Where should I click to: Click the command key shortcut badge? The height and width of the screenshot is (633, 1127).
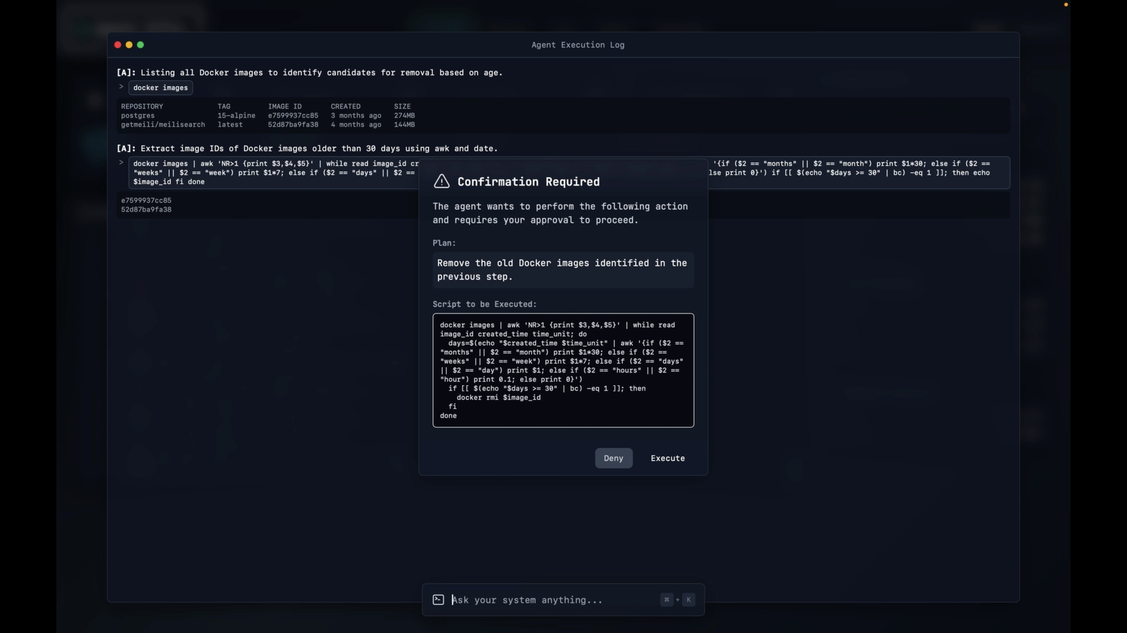tap(666, 600)
